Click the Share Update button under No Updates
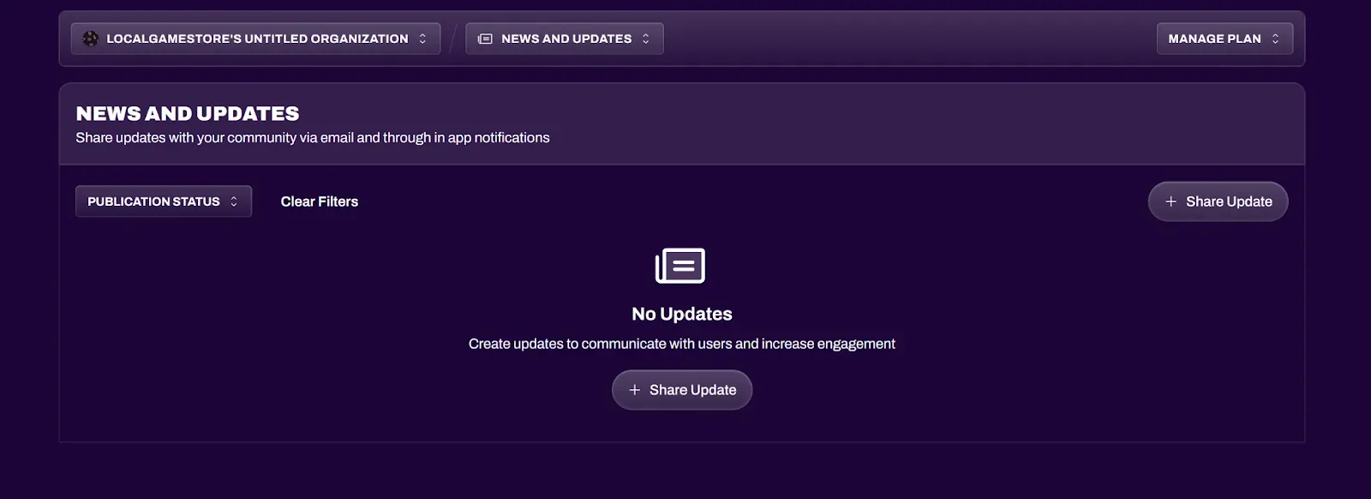The height and width of the screenshot is (499, 1371). [682, 390]
